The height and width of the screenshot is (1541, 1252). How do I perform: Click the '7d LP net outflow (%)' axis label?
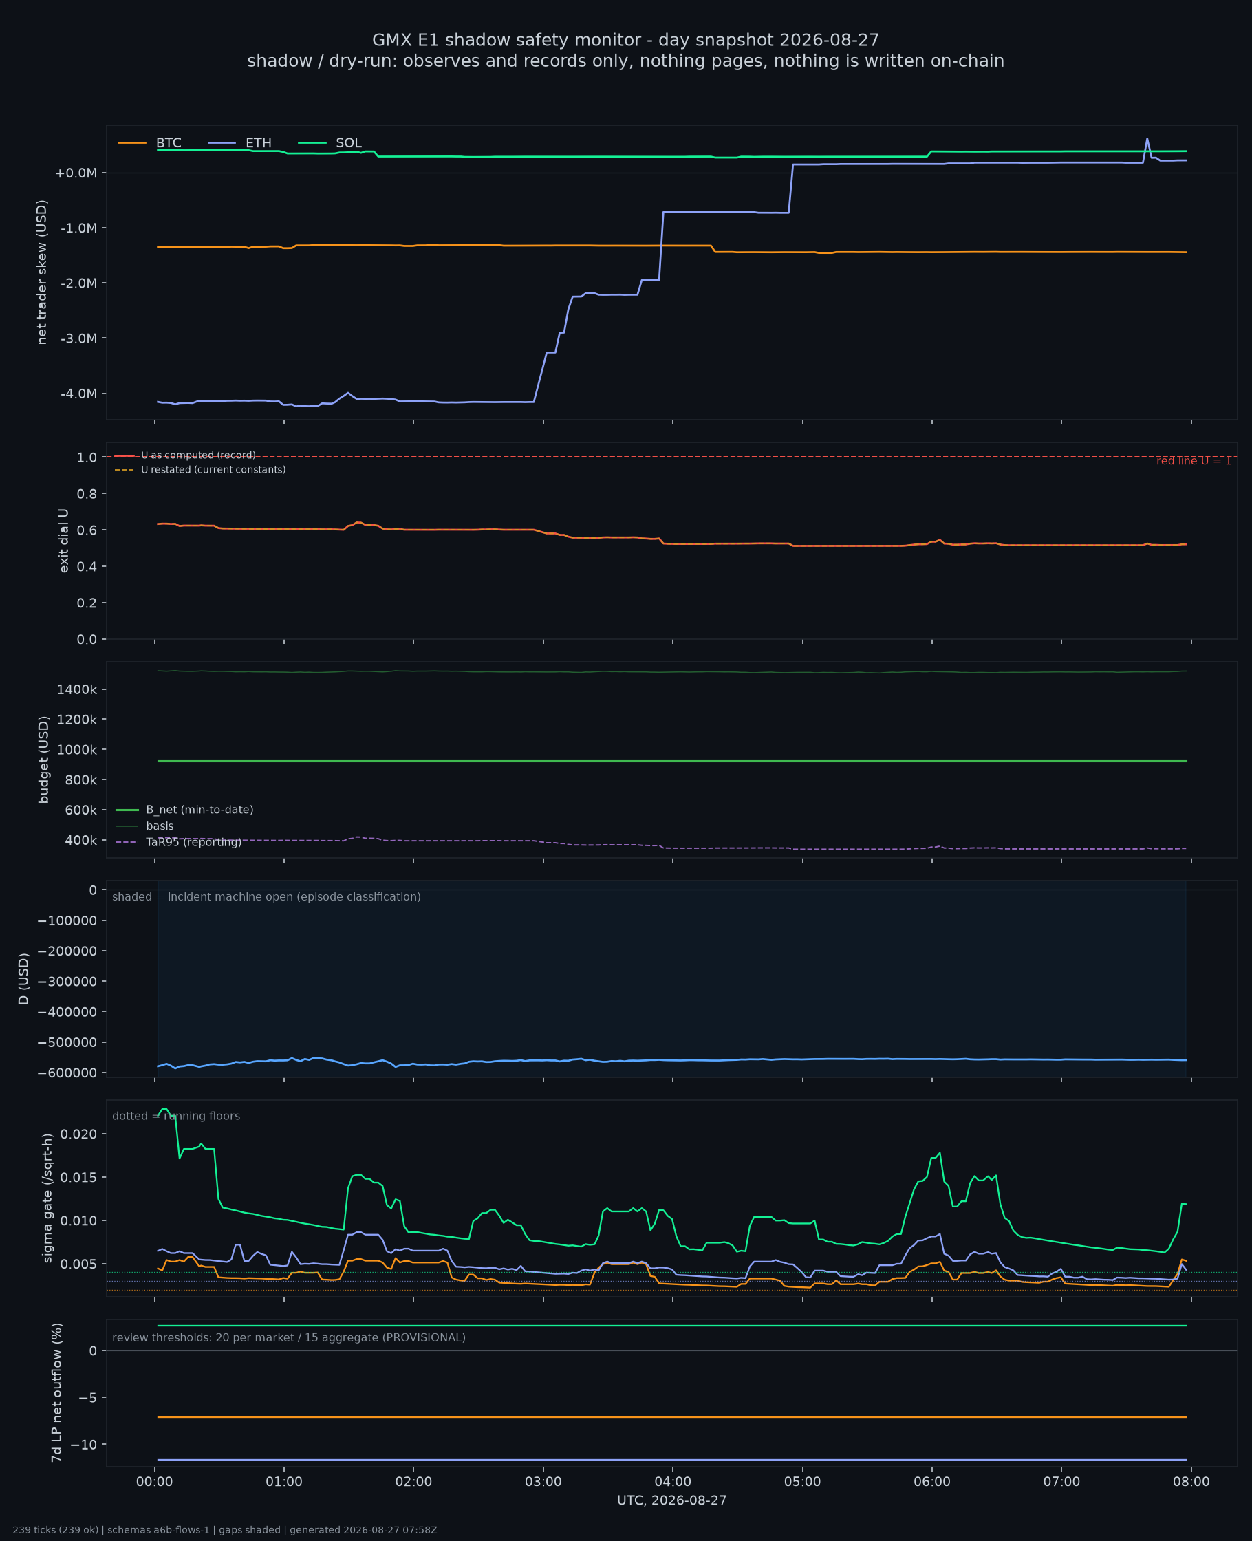pos(56,1392)
